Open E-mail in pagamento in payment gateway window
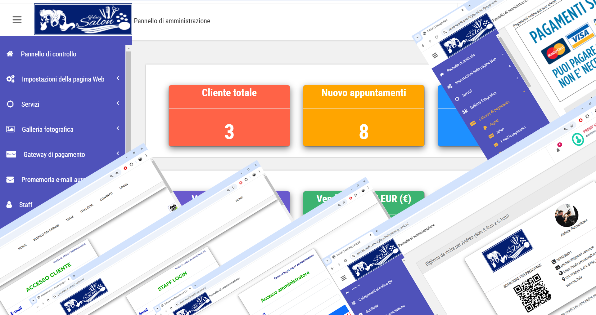 [513, 135]
